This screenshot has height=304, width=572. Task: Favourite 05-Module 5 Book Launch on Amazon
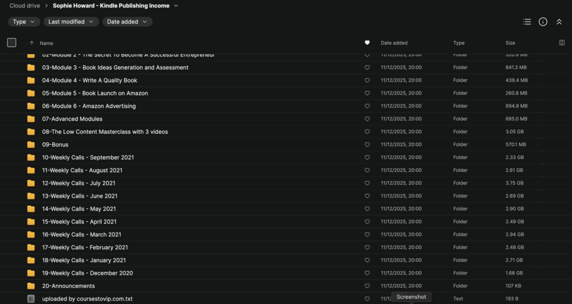(367, 93)
